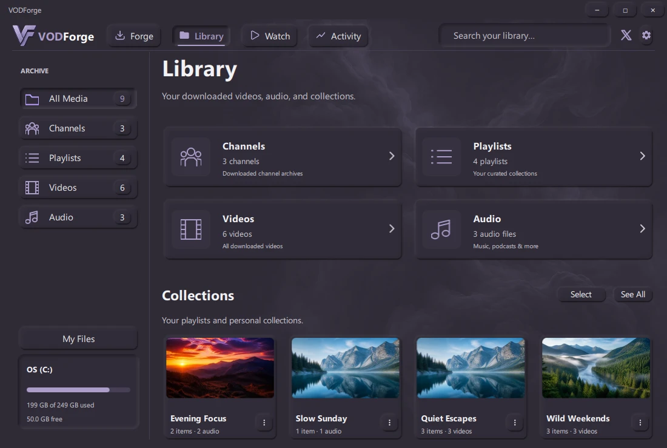This screenshot has width=667, height=448.
Task: Open the Forge download tab
Action: [x=135, y=36]
